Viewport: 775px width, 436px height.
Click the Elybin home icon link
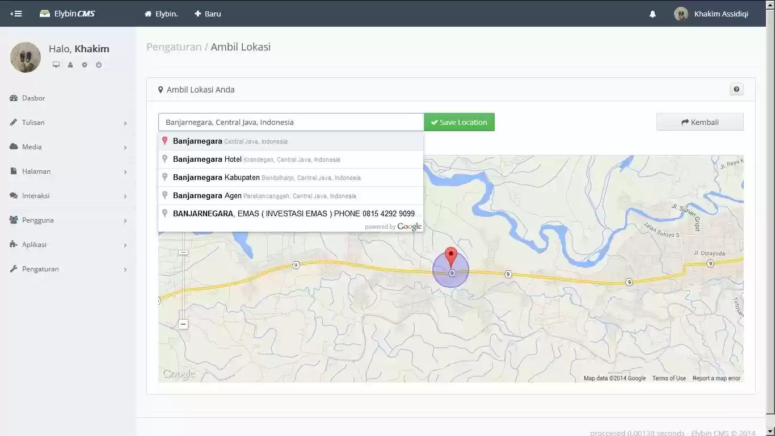tap(161, 14)
